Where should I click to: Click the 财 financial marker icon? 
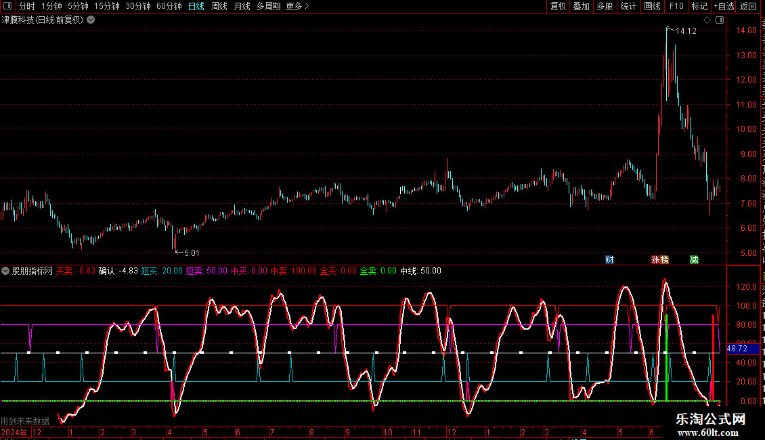pyautogui.click(x=609, y=259)
